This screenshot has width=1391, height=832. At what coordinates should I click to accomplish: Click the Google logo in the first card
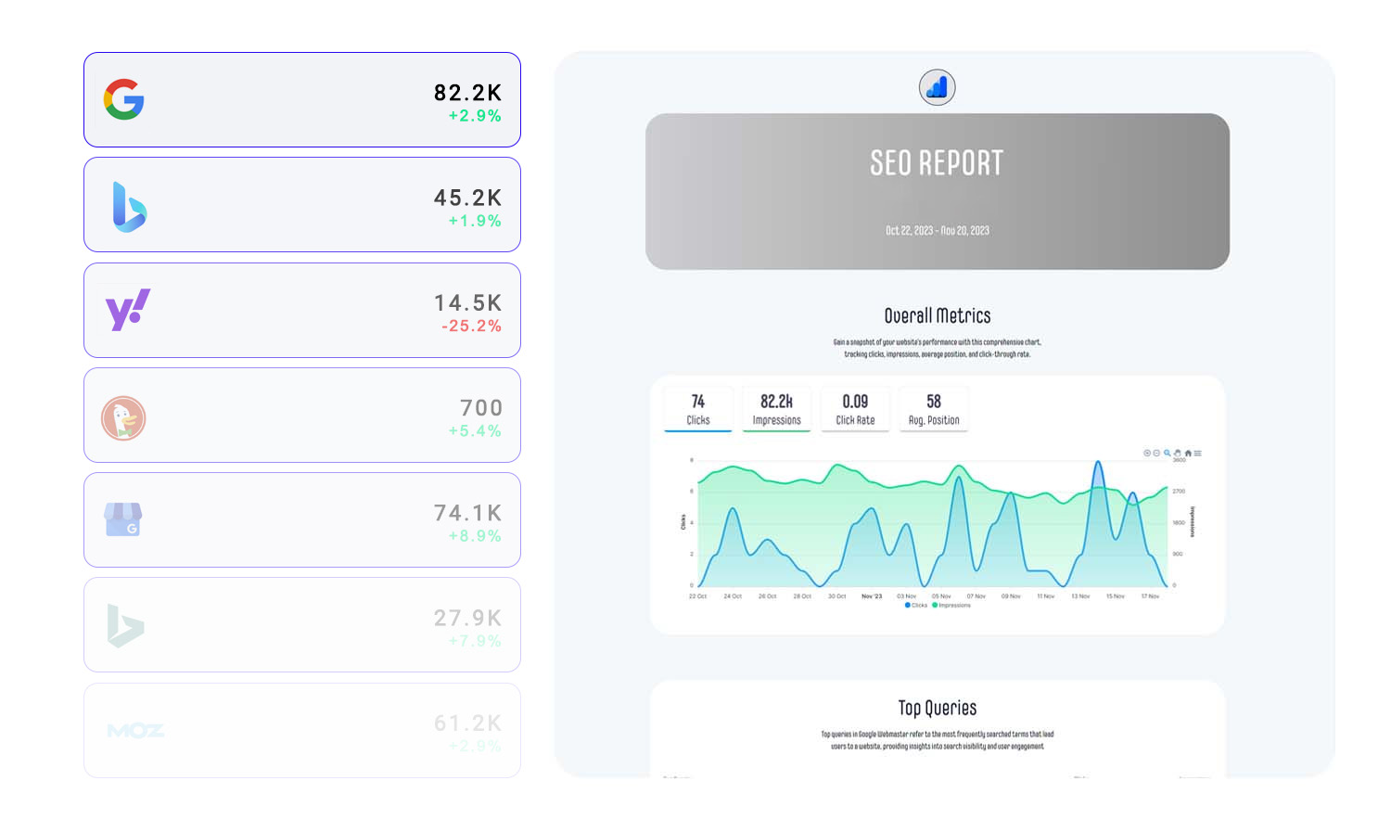pyautogui.click(x=123, y=99)
